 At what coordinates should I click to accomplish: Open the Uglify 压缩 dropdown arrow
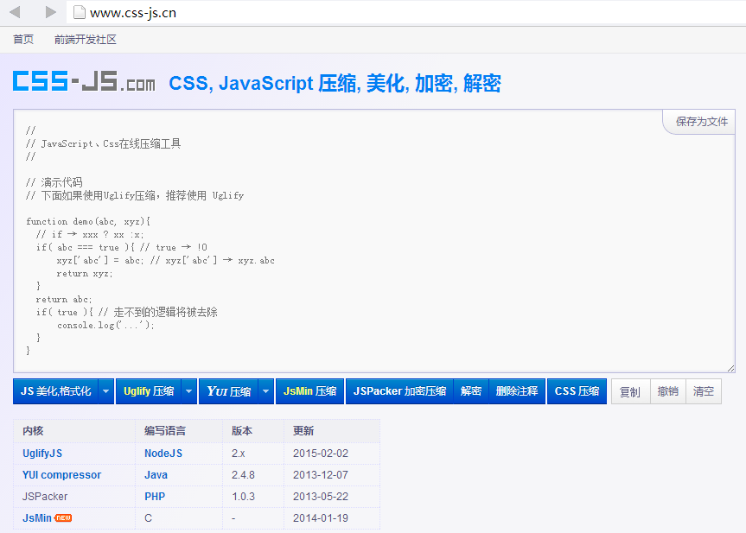click(189, 391)
